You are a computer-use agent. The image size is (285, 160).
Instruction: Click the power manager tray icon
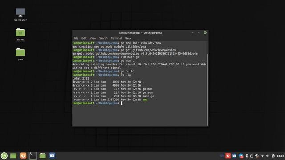coord(273,156)
